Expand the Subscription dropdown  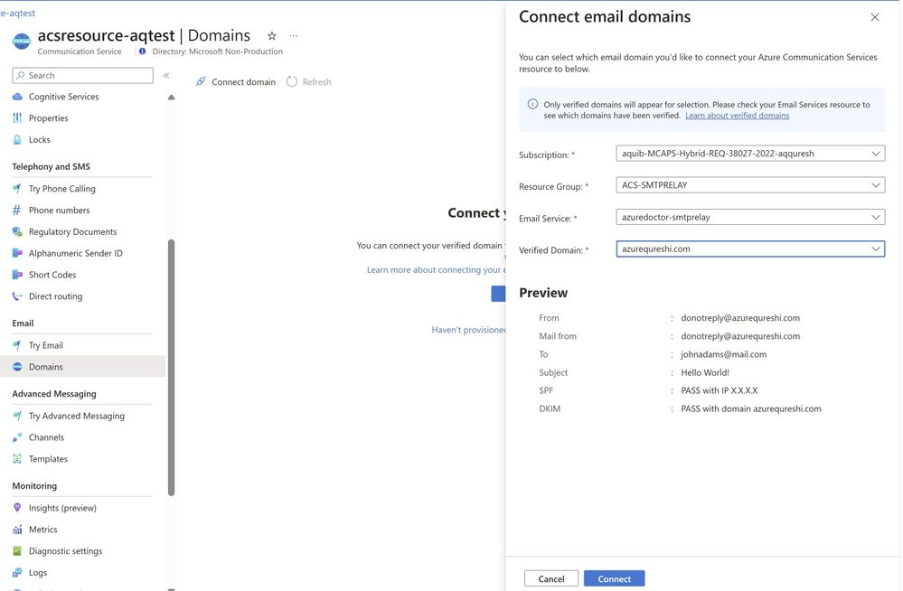[x=750, y=154]
